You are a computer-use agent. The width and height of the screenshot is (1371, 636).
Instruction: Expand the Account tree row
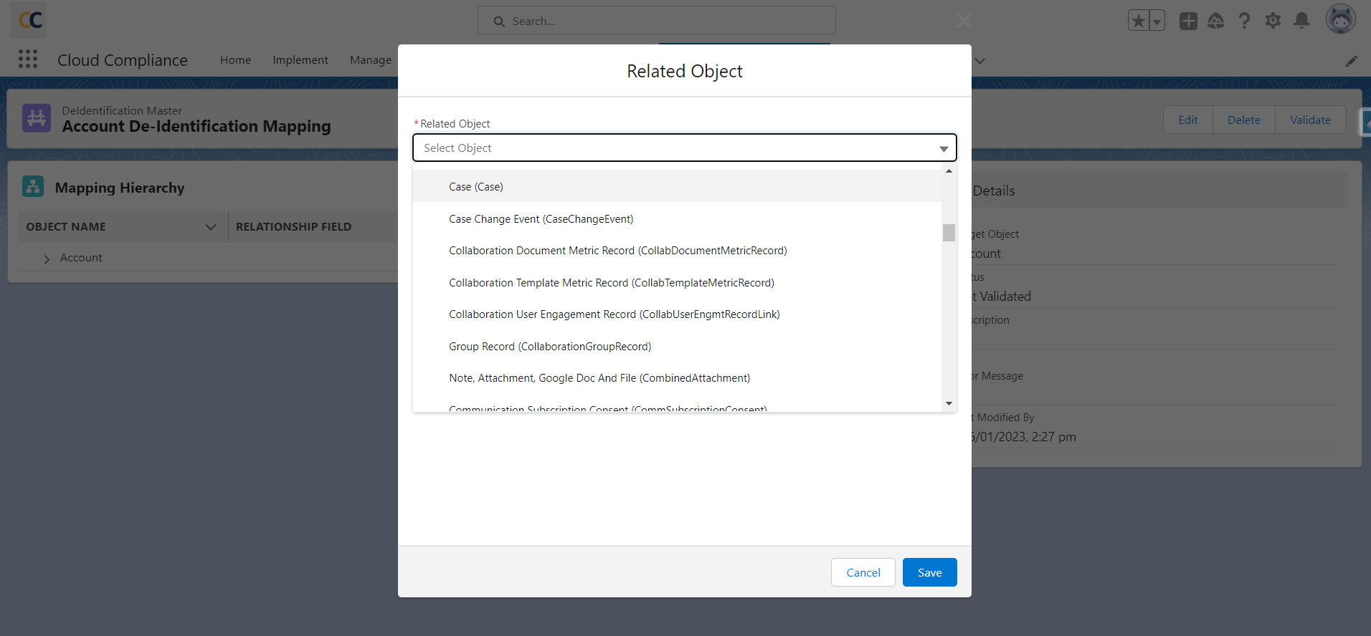point(47,259)
